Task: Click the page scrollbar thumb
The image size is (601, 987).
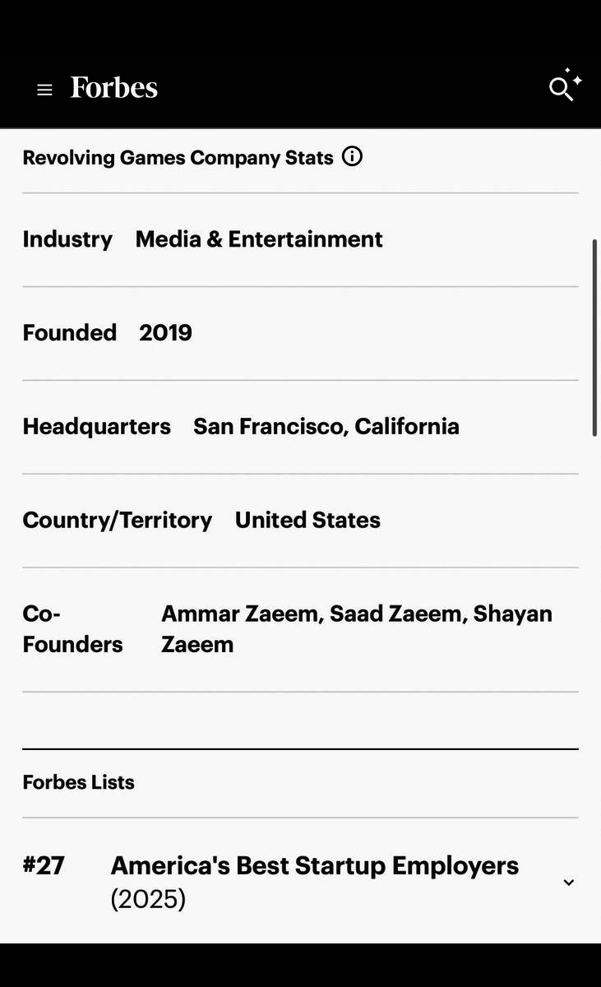Action: coord(594,337)
